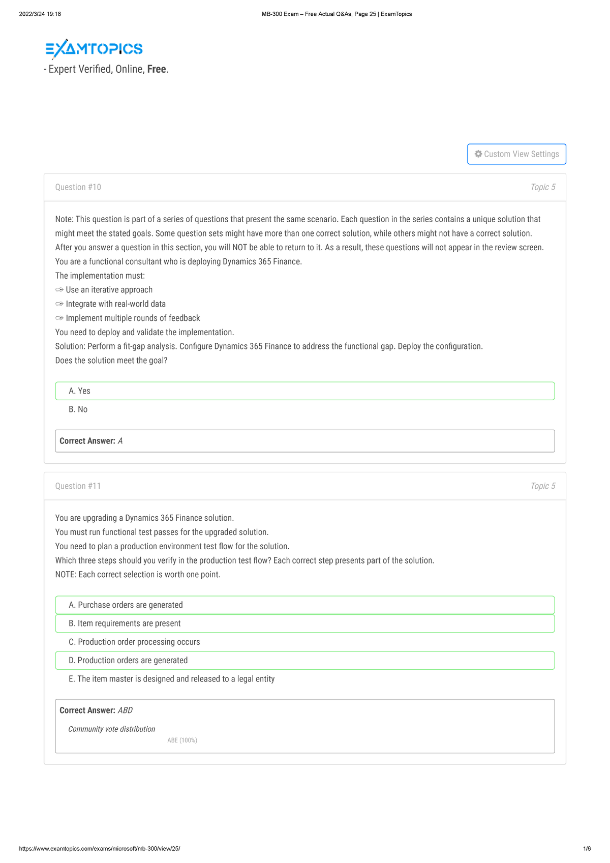The image size is (610, 863).
Task: Click the ABE (100%) vote distribution bar
Action: 182,740
